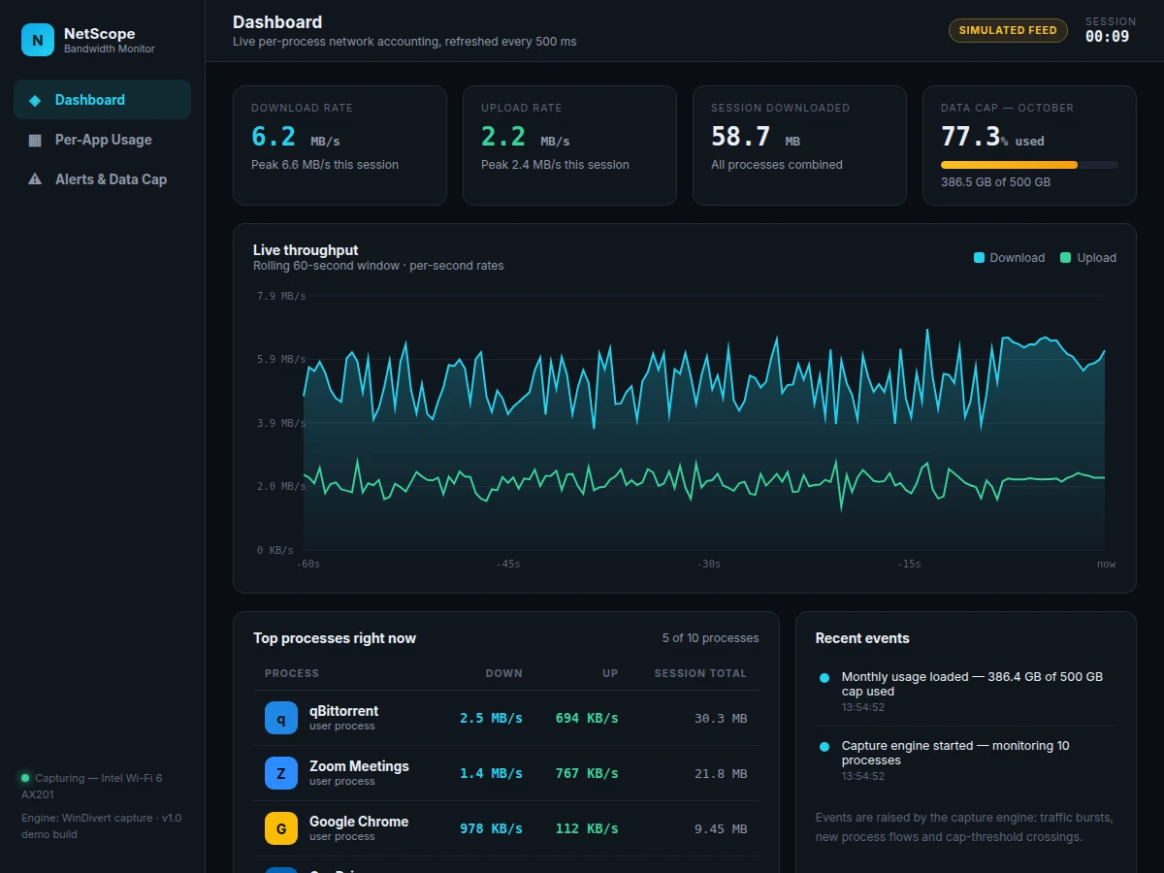Click the 21.8 MB session total
The height and width of the screenshot is (873, 1164).
click(721, 774)
